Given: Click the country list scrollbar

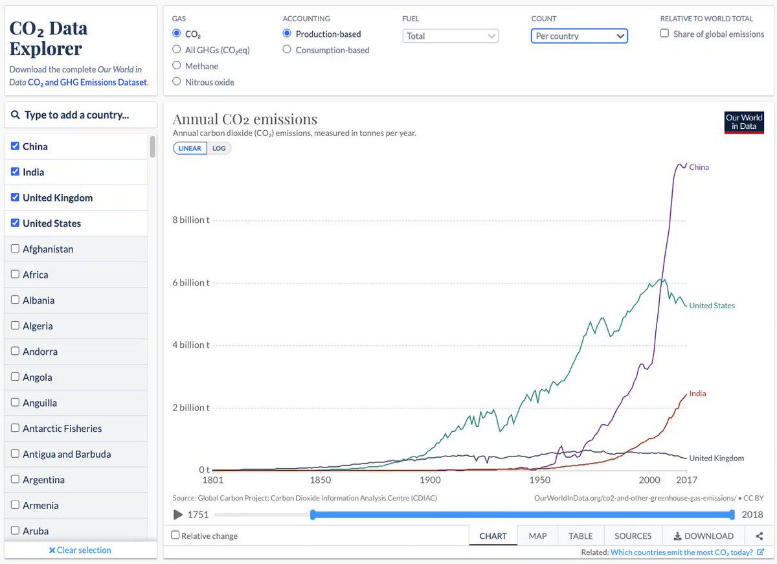Looking at the screenshot, I should point(153,146).
